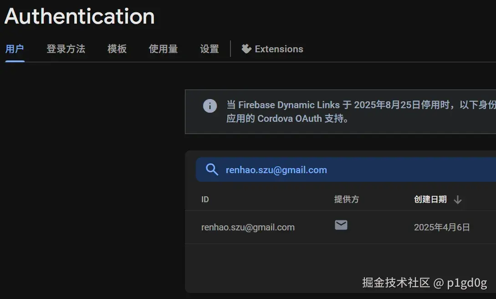Click the ID column header

205,199
